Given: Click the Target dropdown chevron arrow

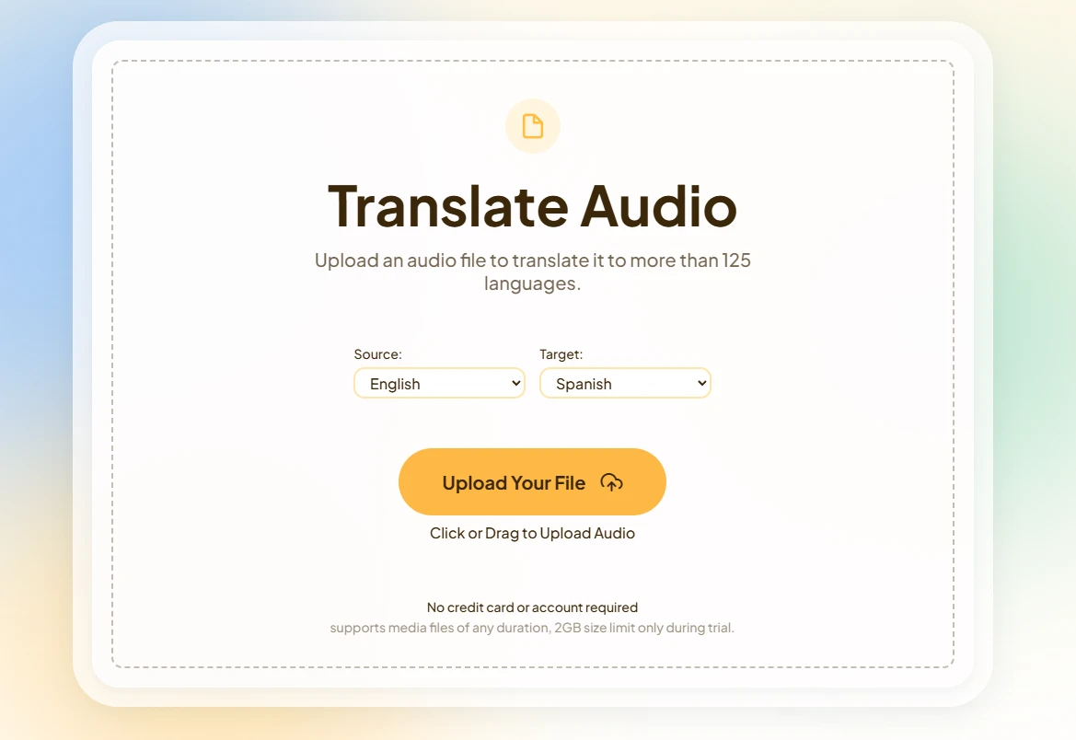Looking at the screenshot, I should [701, 383].
